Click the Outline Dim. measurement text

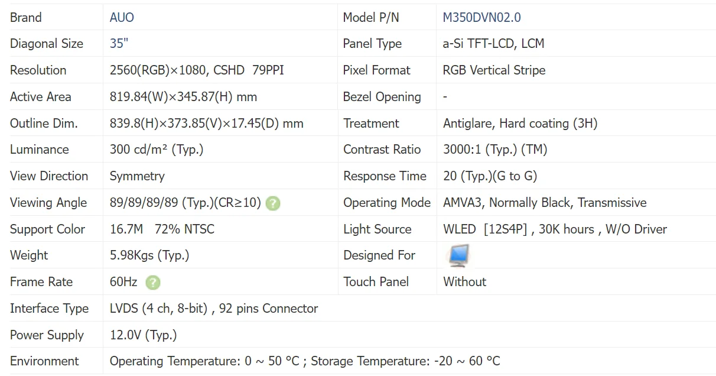207,124
